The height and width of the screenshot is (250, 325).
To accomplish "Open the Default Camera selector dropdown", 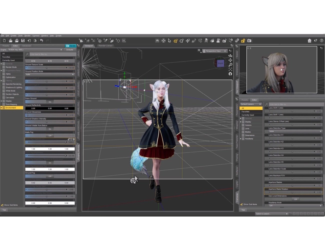I will (x=251, y=104).
